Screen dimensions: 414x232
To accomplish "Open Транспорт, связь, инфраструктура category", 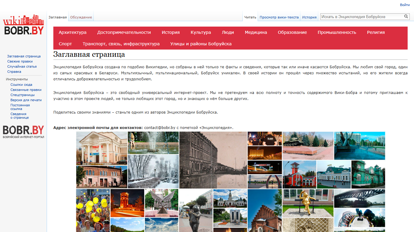I will [121, 44].
